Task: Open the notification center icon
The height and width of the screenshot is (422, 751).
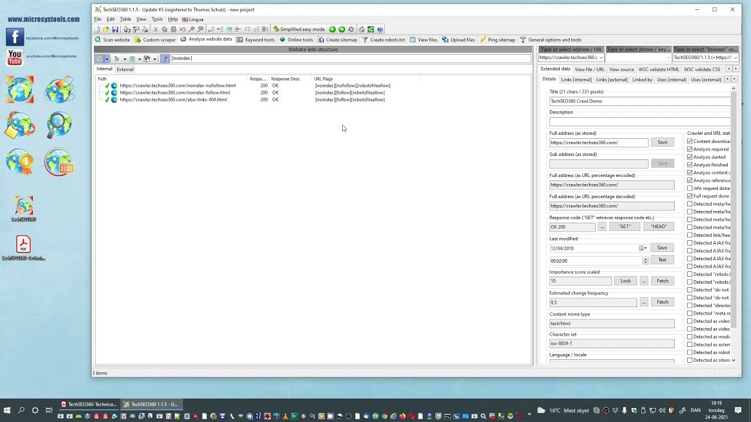Action: tap(739, 410)
